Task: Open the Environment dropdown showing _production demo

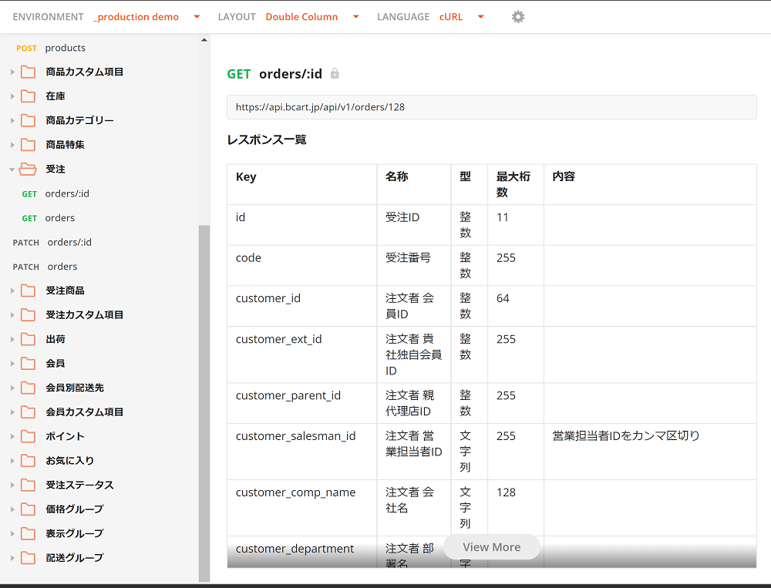Action: [147, 17]
